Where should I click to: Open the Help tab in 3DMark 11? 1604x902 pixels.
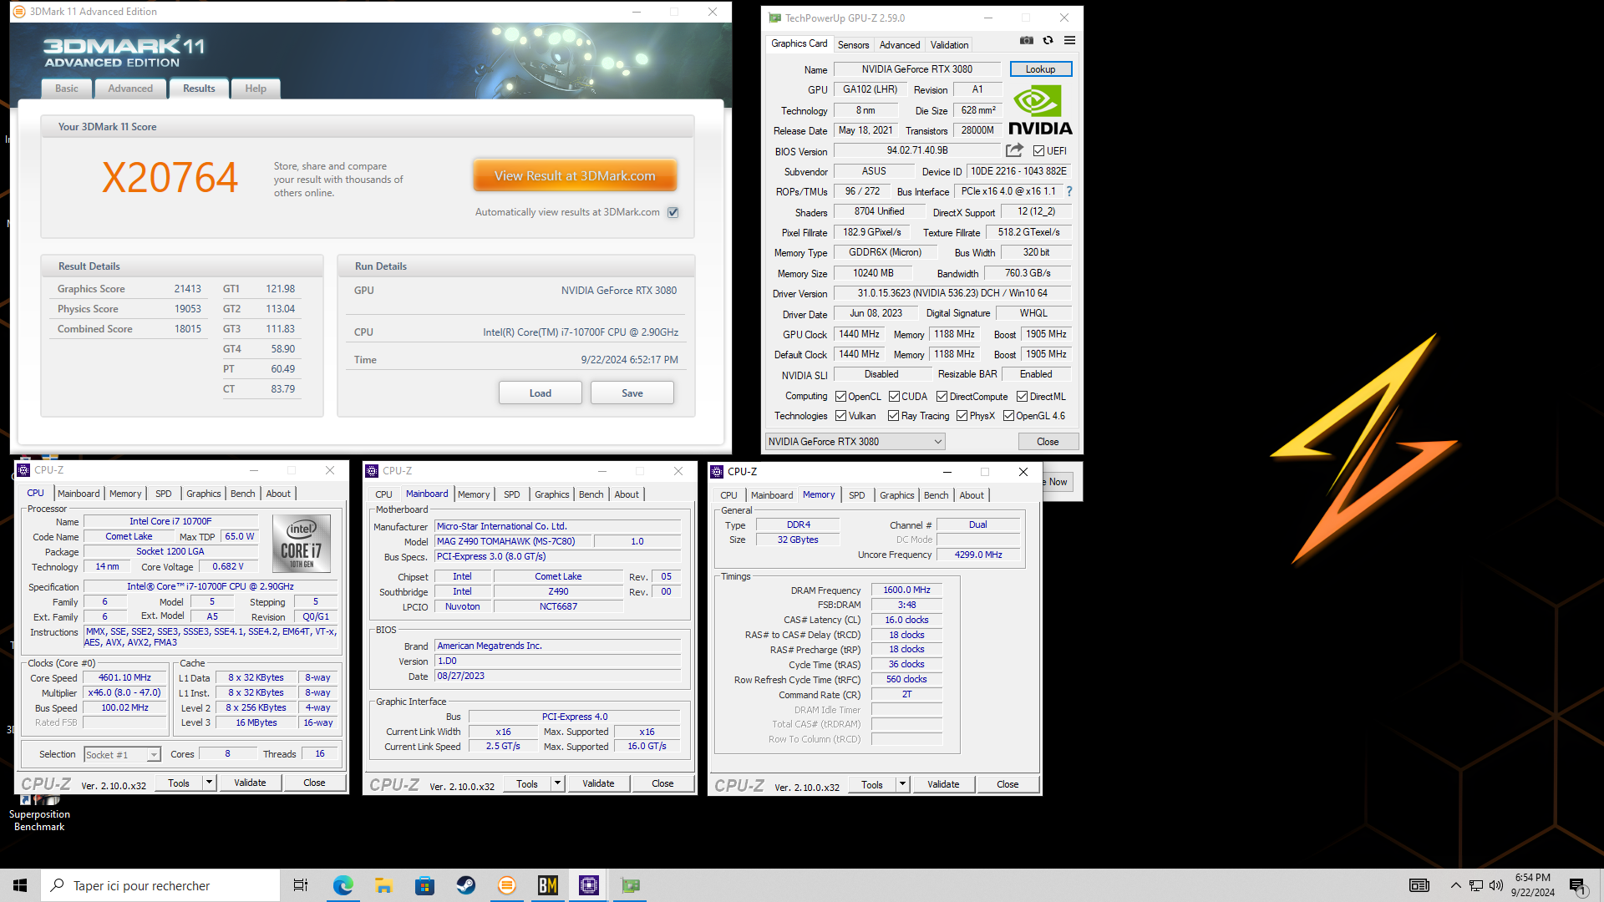256,89
